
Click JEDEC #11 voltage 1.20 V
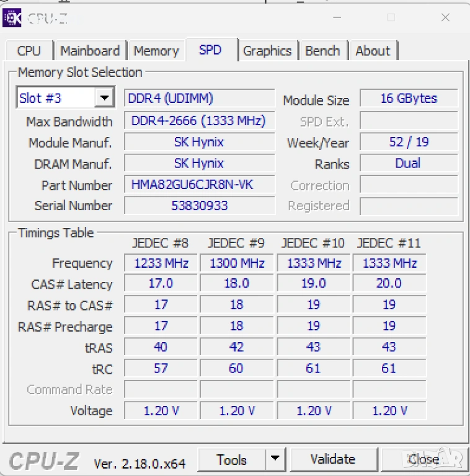(x=389, y=411)
